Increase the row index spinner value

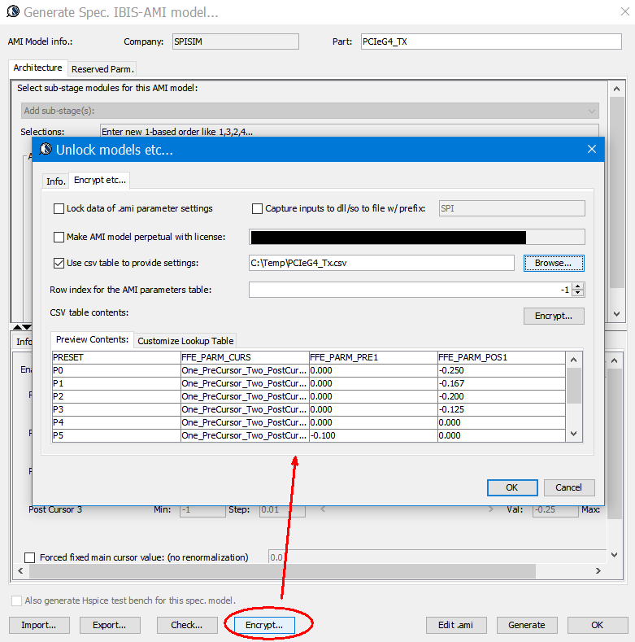click(577, 286)
